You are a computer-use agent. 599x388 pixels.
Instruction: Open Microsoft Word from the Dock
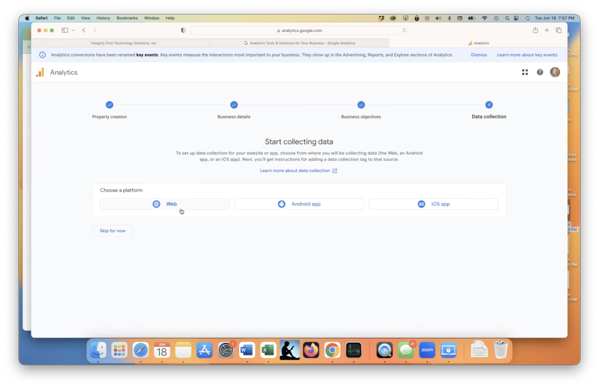point(247,351)
